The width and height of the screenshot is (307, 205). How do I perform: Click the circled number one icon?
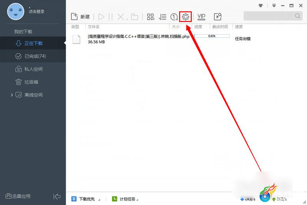tap(174, 17)
